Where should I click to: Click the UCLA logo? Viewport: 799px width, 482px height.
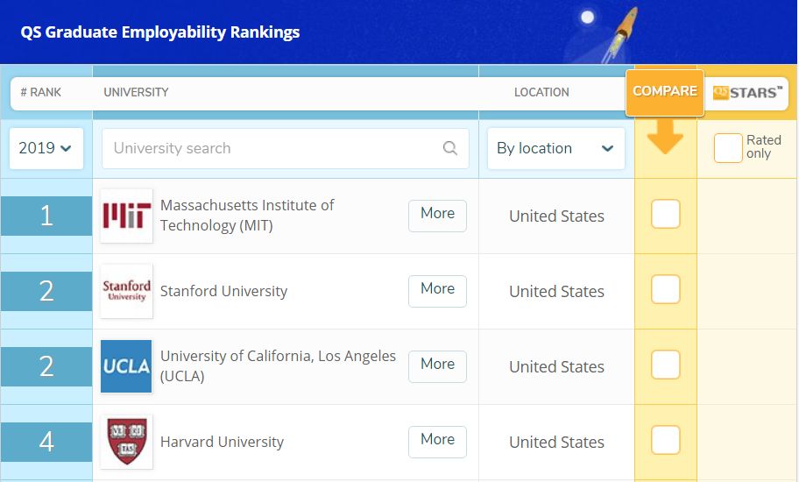[126, 366]
